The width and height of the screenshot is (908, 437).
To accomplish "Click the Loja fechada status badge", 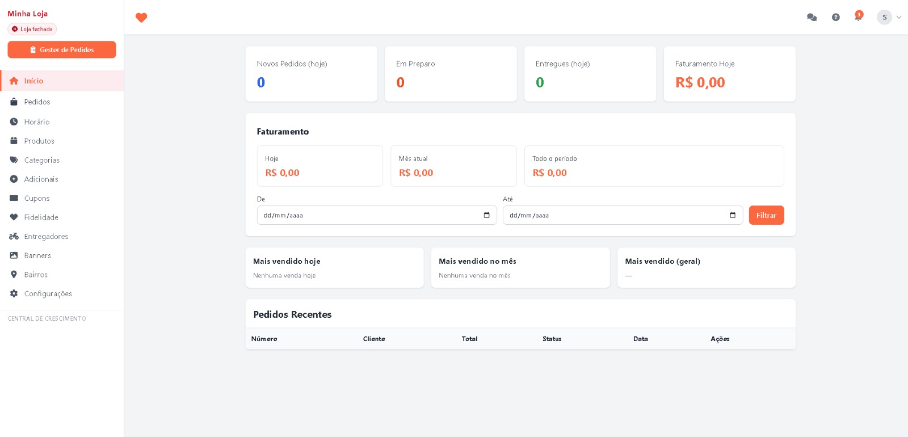I will coord(32,29).
